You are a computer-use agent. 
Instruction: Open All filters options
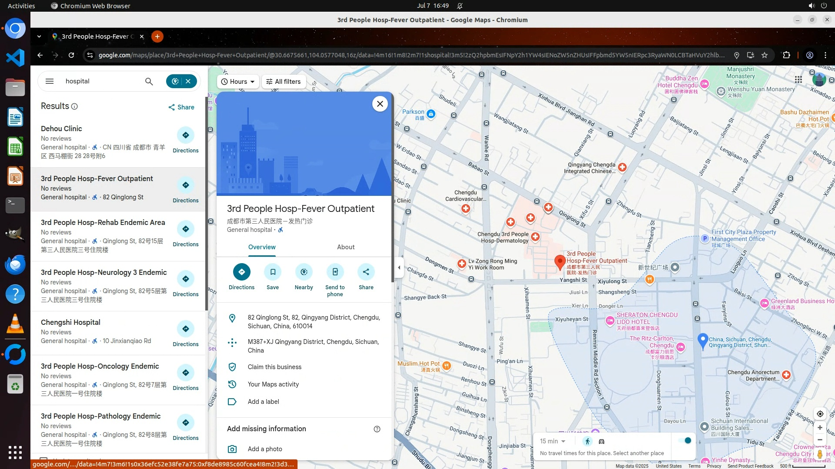pyautogui.click(x=284, y=82)
